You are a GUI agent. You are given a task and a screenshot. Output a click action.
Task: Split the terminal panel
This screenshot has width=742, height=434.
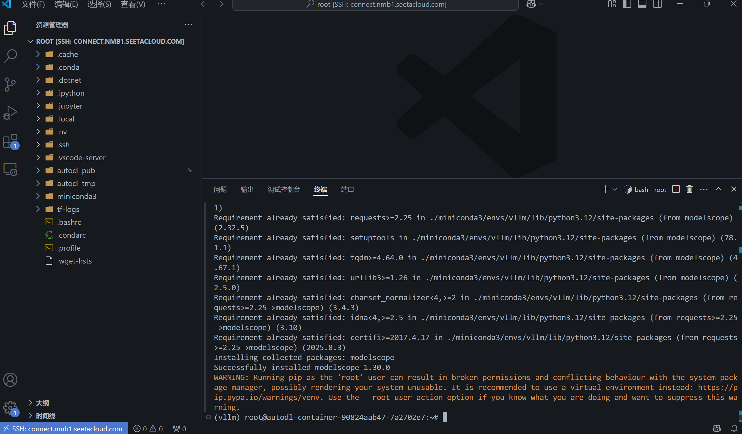point(676,189)
